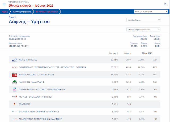Viewport: 170px width, 122px height.
Task: Click the ΜέΡΑ25 party logo
Action: pos(15,97)
